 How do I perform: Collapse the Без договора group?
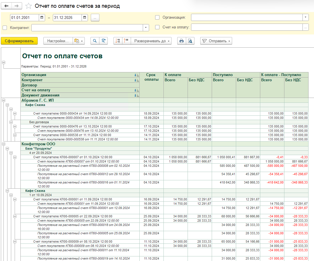coord(11,122)
